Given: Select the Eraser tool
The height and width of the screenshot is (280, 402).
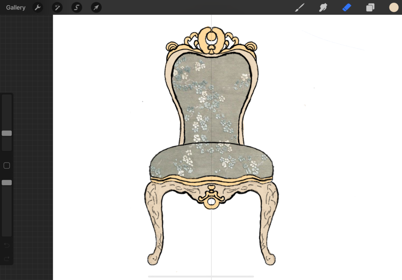Looking at the screenshot, I should pyautogui.click(x=347, y=7).
